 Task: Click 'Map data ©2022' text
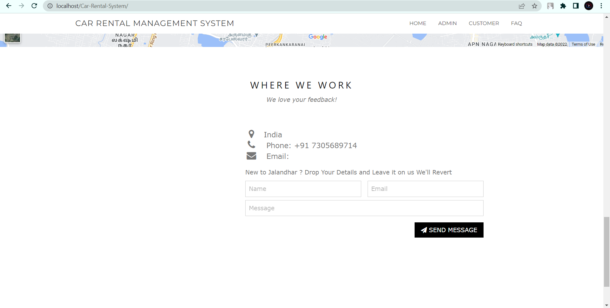coord(552,44)
